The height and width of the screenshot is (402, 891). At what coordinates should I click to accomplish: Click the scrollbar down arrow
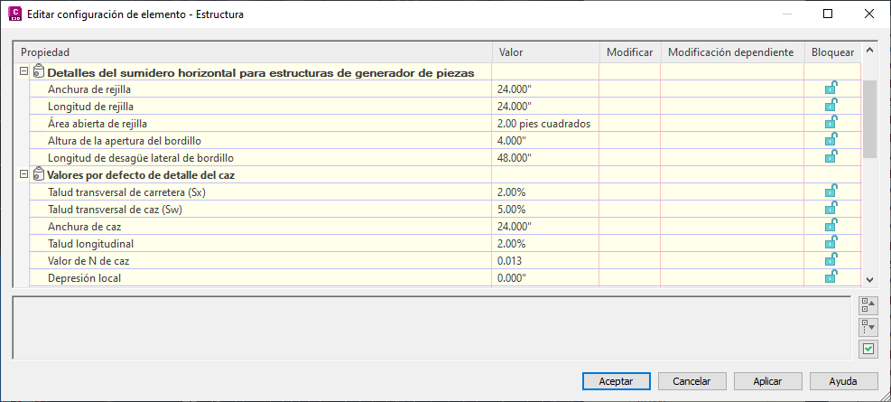tap(870, 280)
